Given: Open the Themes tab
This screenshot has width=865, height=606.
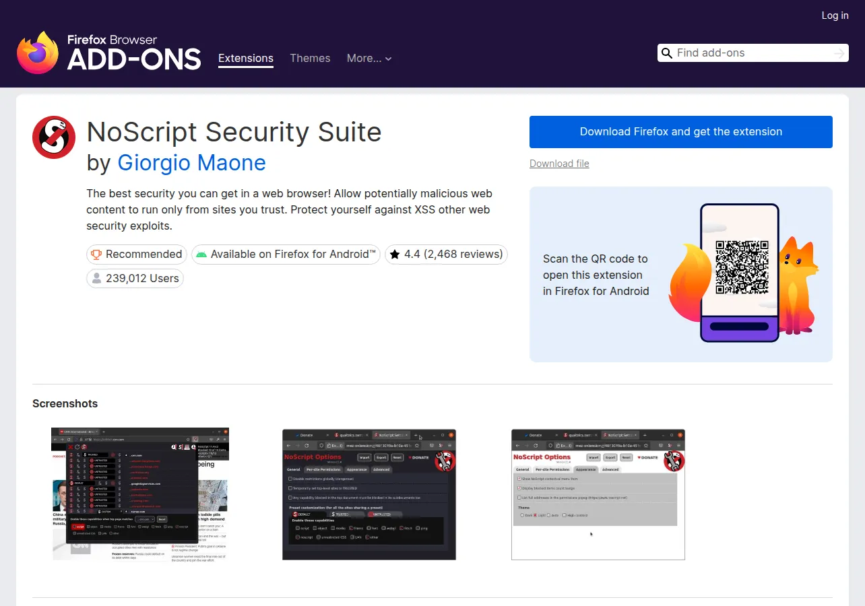Looking at the screenshot, I should point(310,59).
